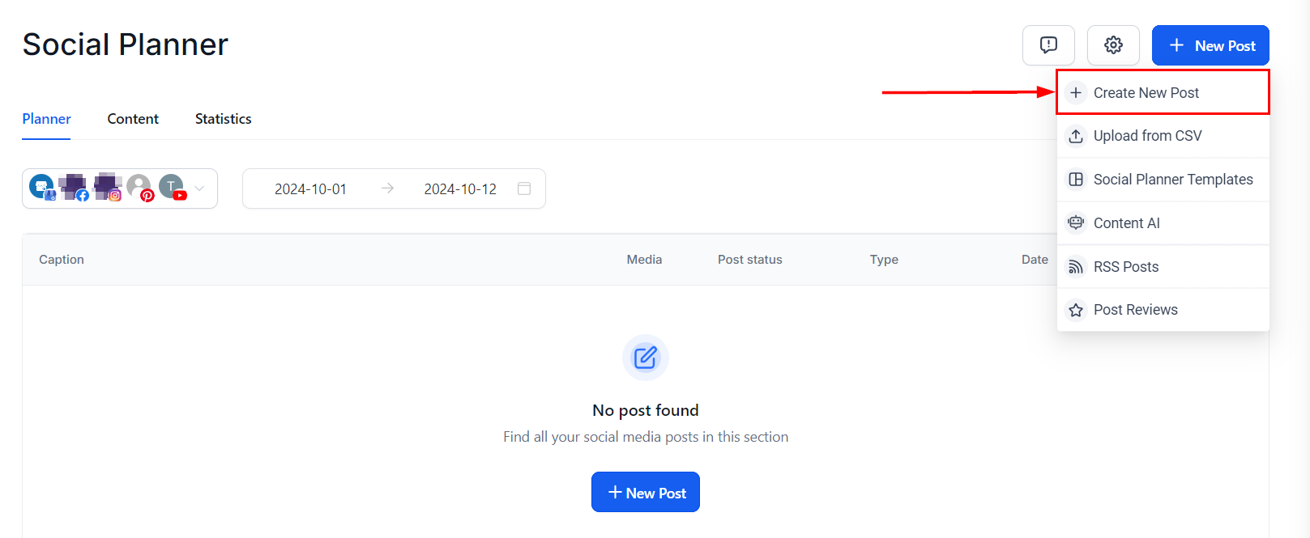Select the Google Business Profile account avatar
1310x538 pixels.
[x=42, y=188]
